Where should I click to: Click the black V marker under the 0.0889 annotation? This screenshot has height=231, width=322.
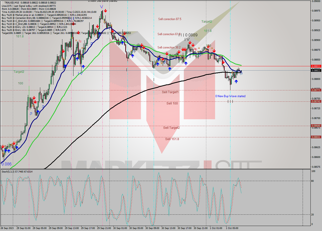pos(188,39)
